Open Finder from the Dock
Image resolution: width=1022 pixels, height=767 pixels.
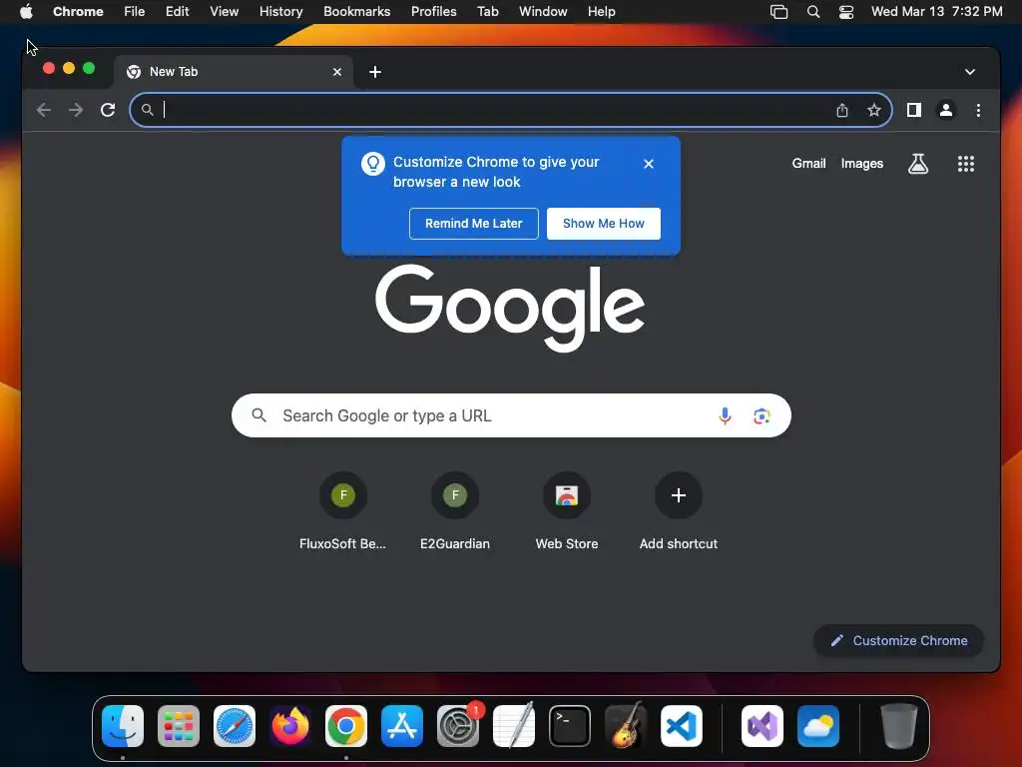123,726
